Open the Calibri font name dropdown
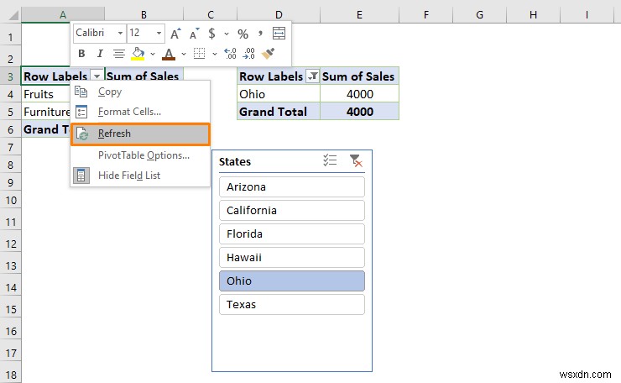The width and height of the screenshot is (621, 383). (x=119, y=34)
